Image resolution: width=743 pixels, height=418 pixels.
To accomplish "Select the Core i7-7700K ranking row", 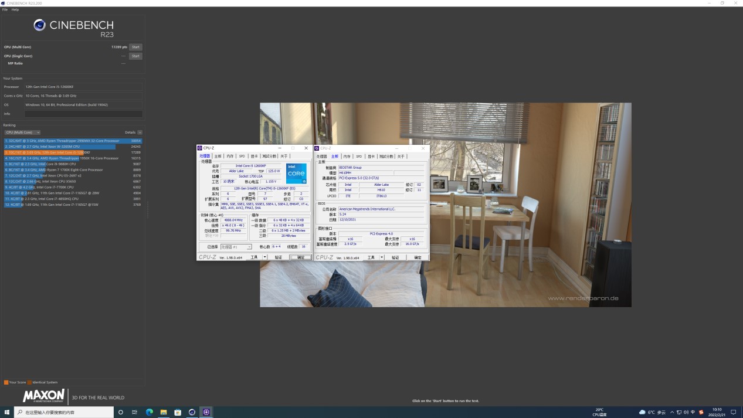I will [73, 187].
